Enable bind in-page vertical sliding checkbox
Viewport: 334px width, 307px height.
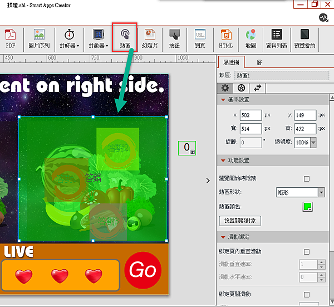307,252
